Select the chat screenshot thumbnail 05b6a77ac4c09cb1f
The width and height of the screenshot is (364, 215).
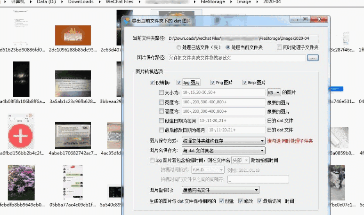pyautogui.click(x=73, y=183)
